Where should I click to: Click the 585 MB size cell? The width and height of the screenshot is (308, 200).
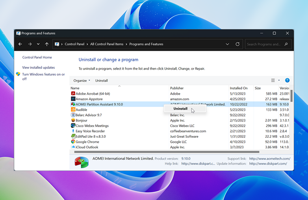271,93
